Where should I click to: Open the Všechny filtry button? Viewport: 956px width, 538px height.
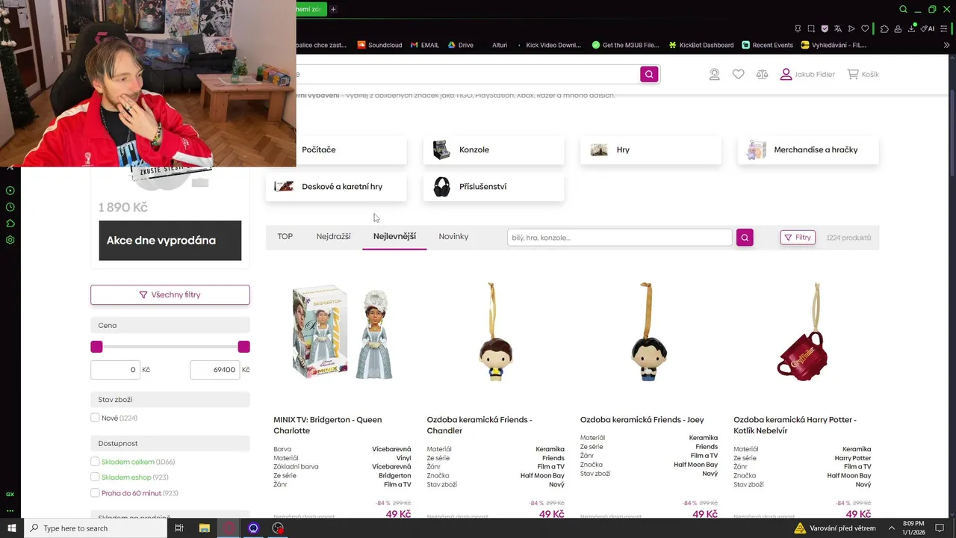tap(170, 294)
